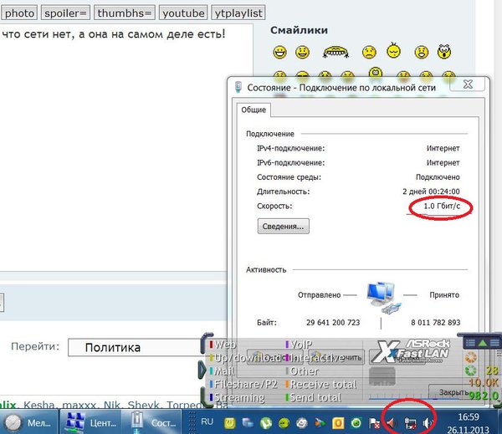This screenshot has height=434, width=502.
Task: Open the network connection tray icon
Action: (410, 423)
